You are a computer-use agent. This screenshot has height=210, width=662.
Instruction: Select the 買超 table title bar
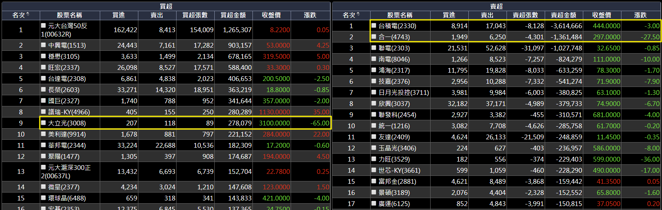coord(166,6)
